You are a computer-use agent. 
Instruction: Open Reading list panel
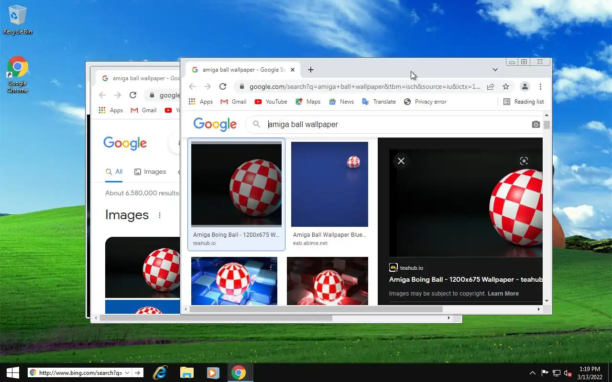[524, 102]
